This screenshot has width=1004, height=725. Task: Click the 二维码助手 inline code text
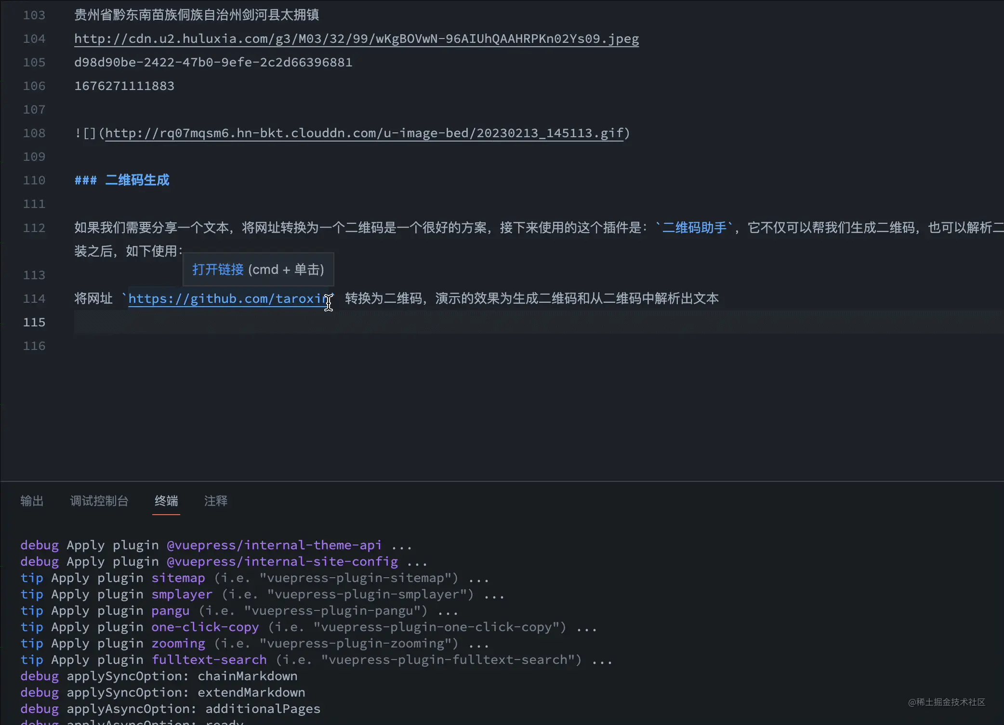pos(694,227)
